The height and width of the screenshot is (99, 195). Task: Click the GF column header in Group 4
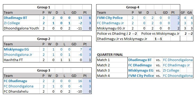[x=183, y=12]
